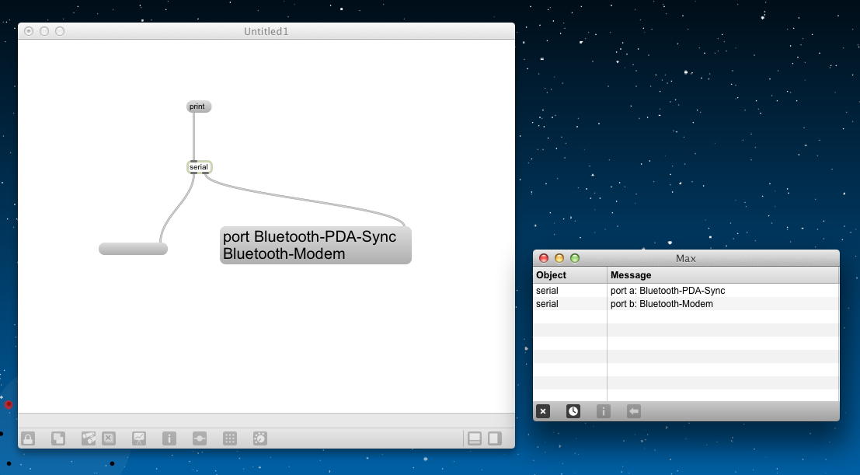Open the object palette from the patcher toolbar
Screen dimensions: 860x475
click(89, 438)
